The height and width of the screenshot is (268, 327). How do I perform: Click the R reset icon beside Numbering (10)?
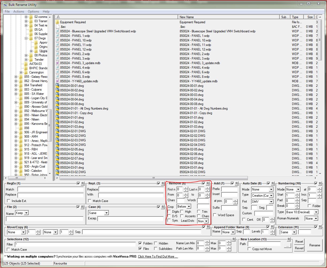coord(320,184)
